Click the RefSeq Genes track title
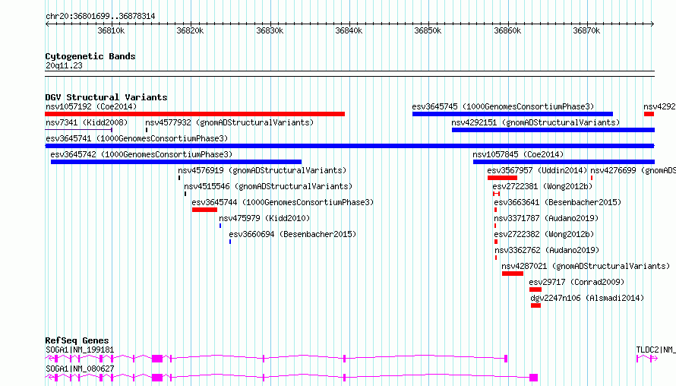Viewport: 676px width, 386px height. coord(77,340)
